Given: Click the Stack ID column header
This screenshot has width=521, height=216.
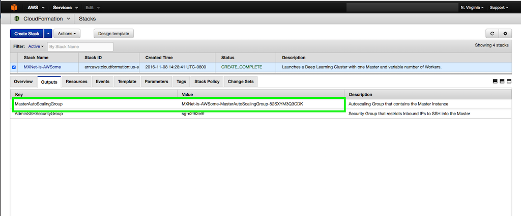Looking at the screenshot, I should pyautogui.click(x=109, y=58).
